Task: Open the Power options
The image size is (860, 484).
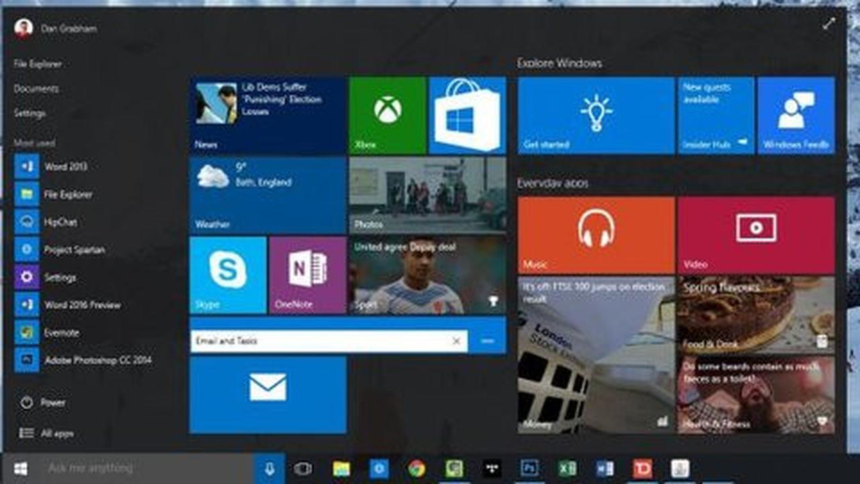Action: click(x=44, y=403)
